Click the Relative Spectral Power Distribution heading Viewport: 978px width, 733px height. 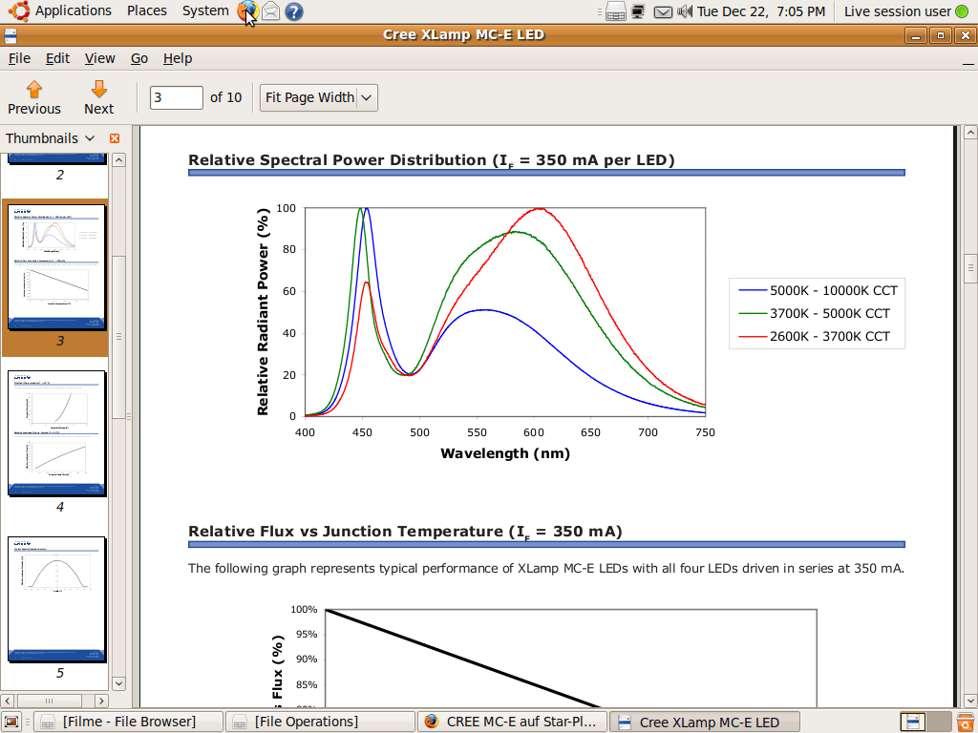(432, 160)
